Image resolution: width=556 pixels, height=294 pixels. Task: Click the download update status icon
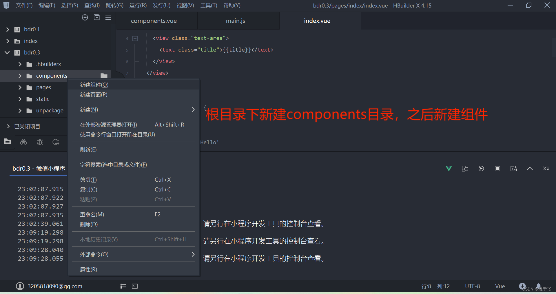coord(522,286)
